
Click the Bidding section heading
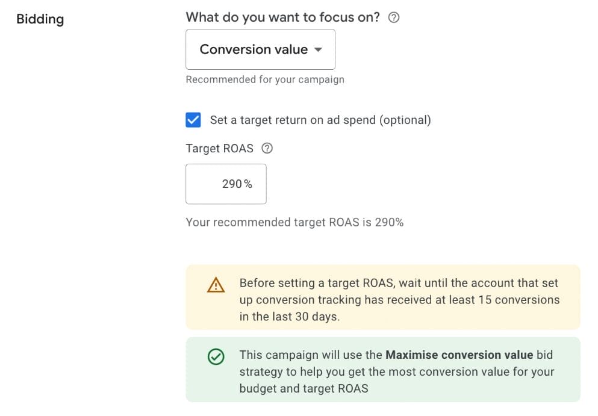point(40,19)
